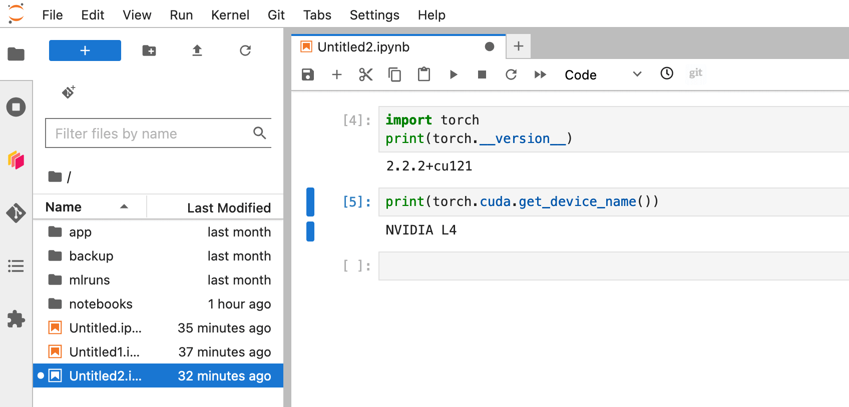The height and width of the screenshot is (407, 849).
Task: Open the File Browser sidebar tab
Action: click(16, 53)
